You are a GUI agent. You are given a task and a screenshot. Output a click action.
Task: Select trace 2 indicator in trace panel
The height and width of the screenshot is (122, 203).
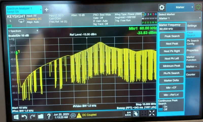(145, 14)
